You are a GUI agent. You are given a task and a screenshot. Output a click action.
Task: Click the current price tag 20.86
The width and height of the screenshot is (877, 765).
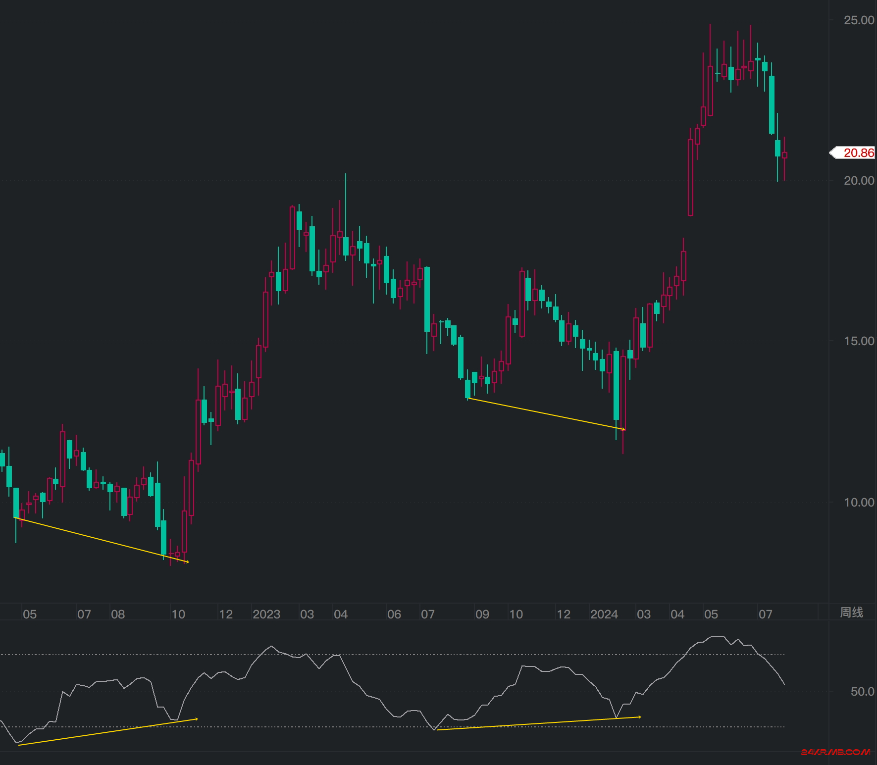click(x=853, y=153)
